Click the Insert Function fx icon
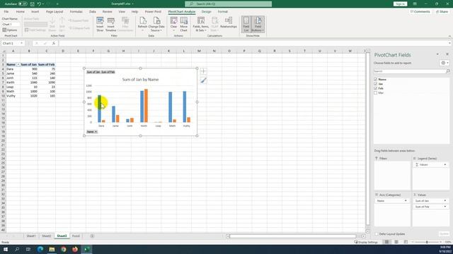 (x=54, y=43)
